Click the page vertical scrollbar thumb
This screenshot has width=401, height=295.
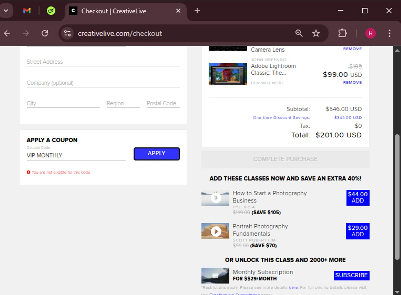[x=397, y=197]
